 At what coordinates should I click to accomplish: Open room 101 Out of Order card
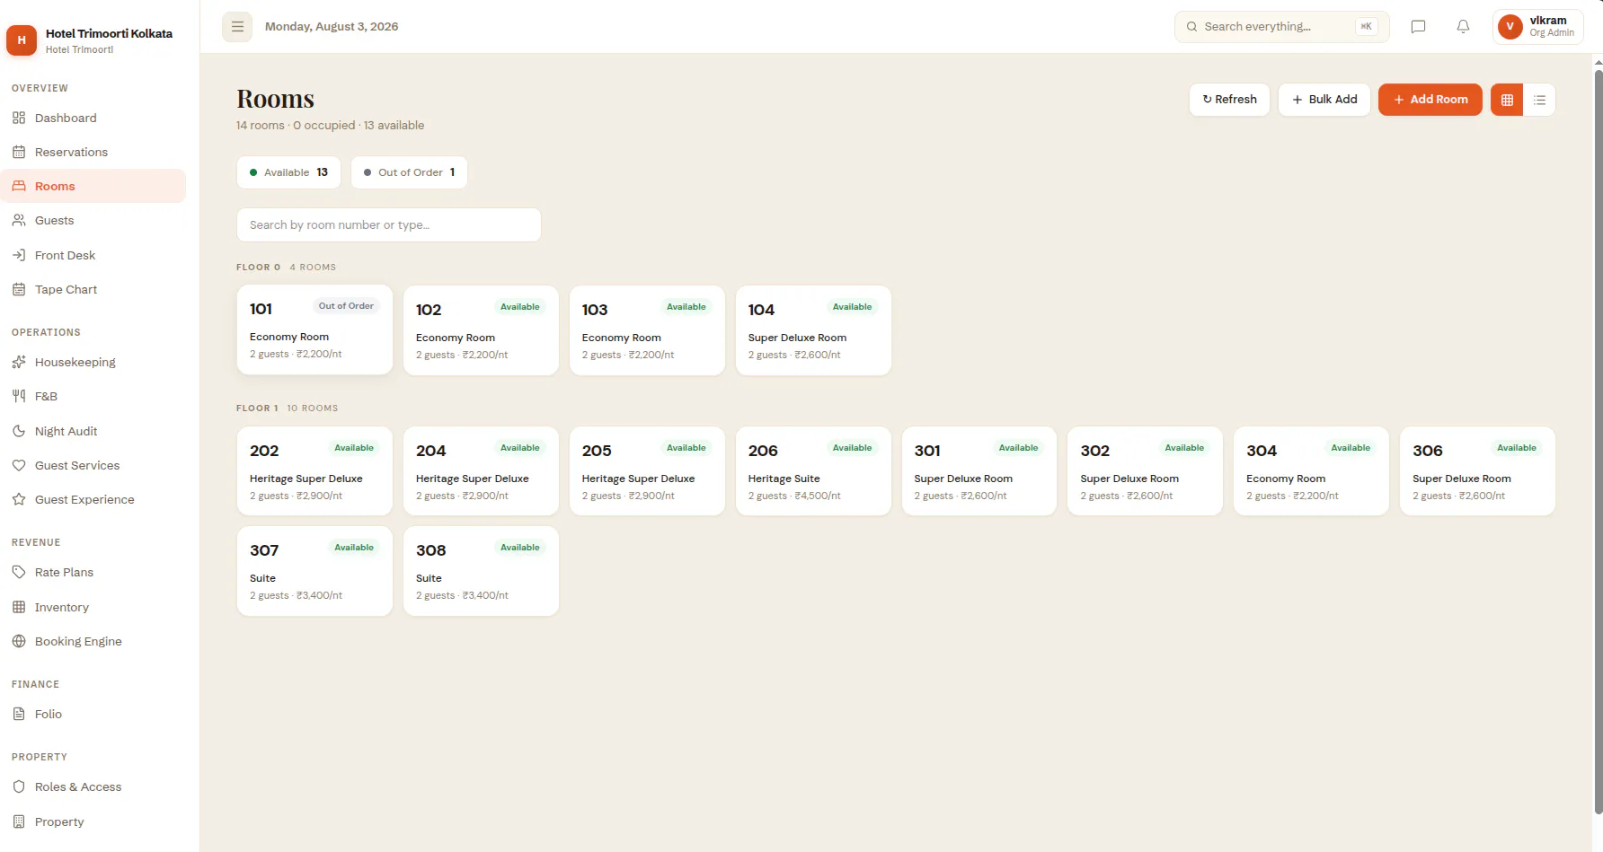tap(314, 329)
